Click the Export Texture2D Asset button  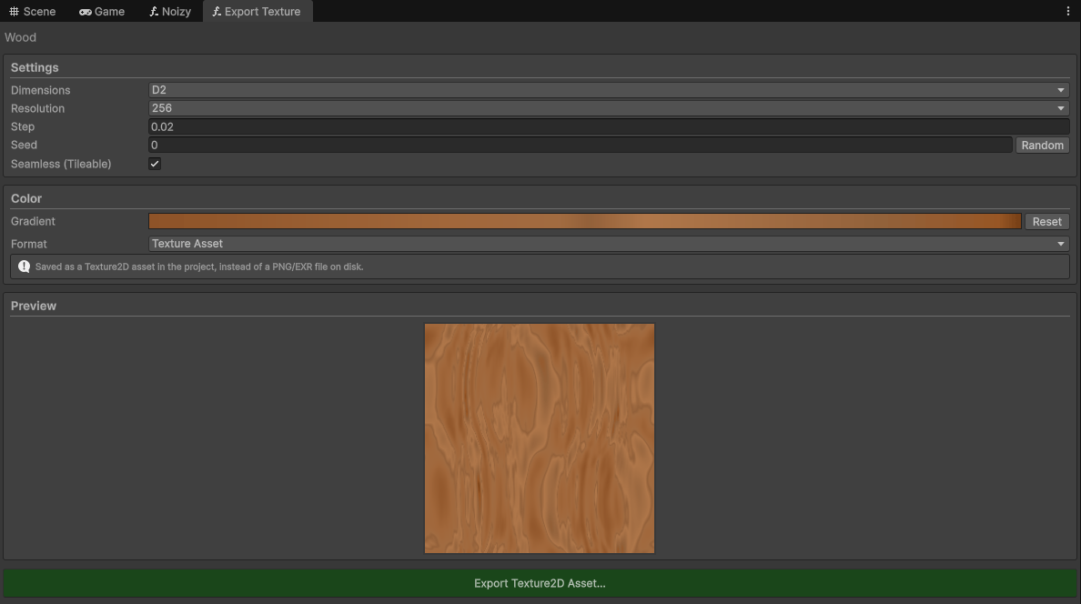pyautogui.click(x=540, y=583)
